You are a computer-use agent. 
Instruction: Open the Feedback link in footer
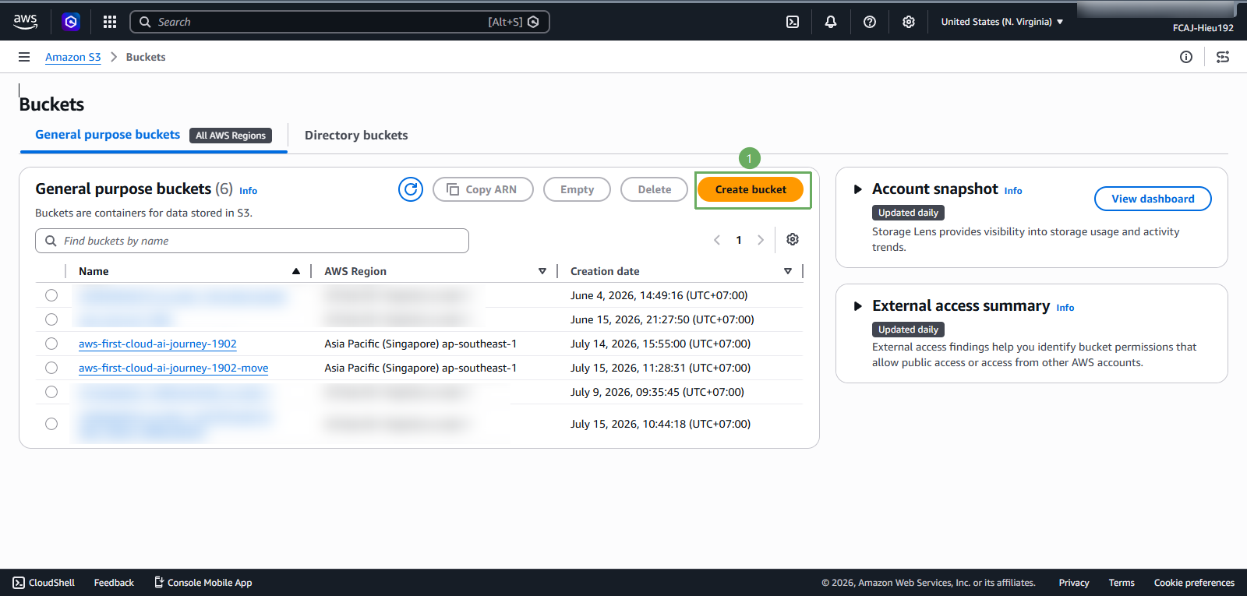[x=114, y=583]
